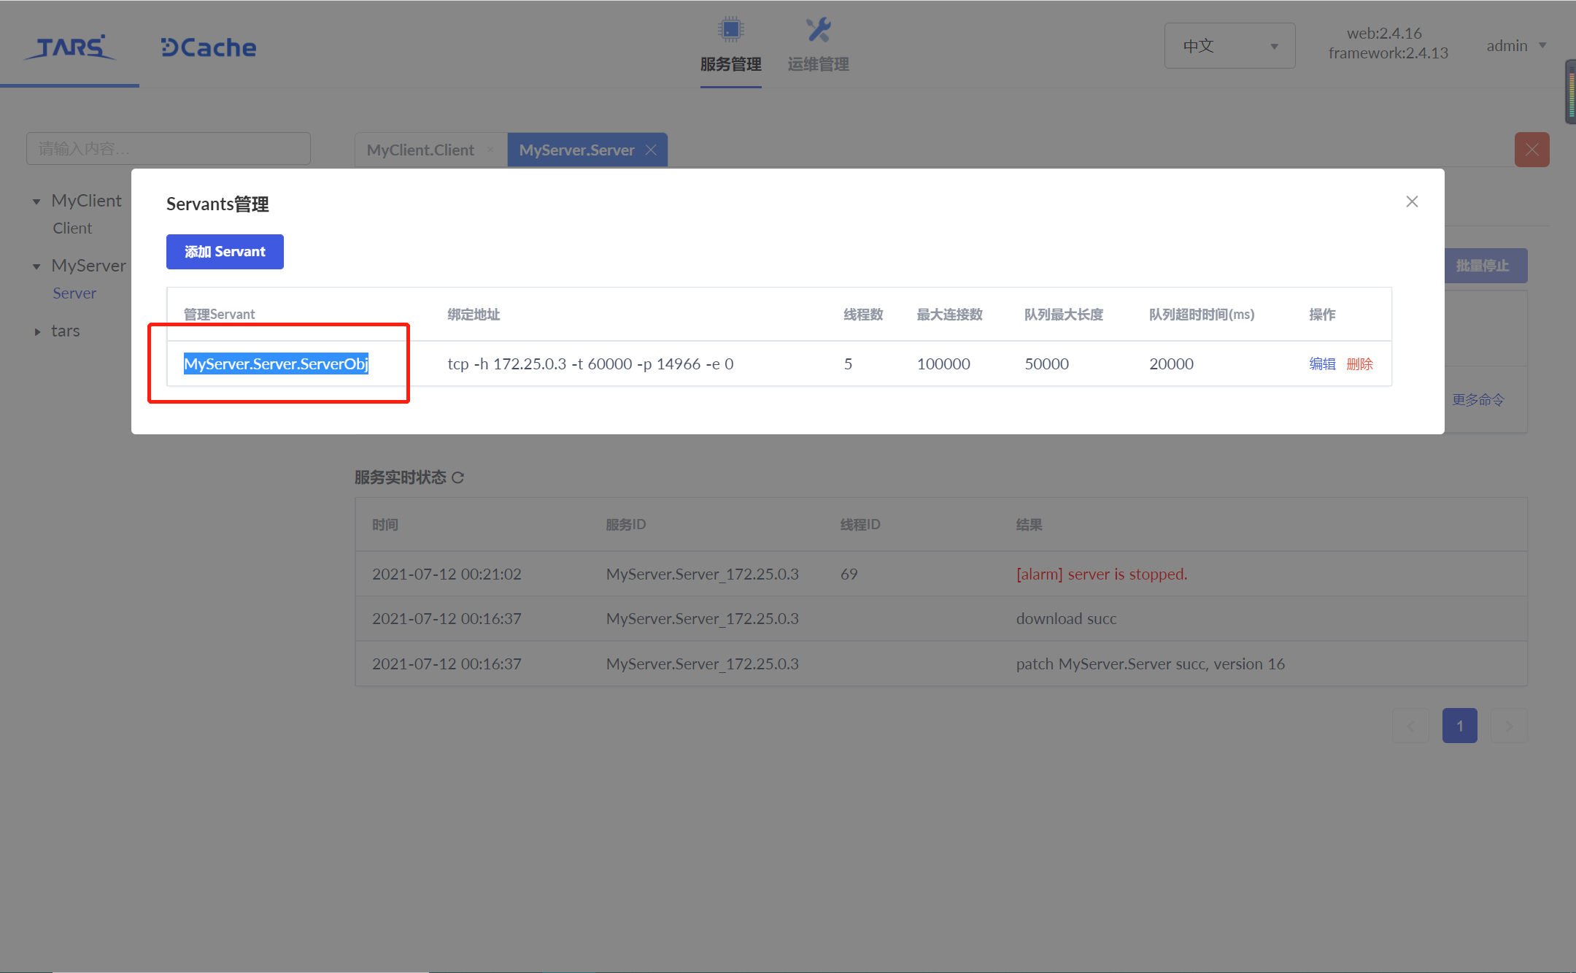Screen dimensions: 1576x973
Task: Close the Servants management dialog
Action: pyautogui.click(x=1412, y=201)
